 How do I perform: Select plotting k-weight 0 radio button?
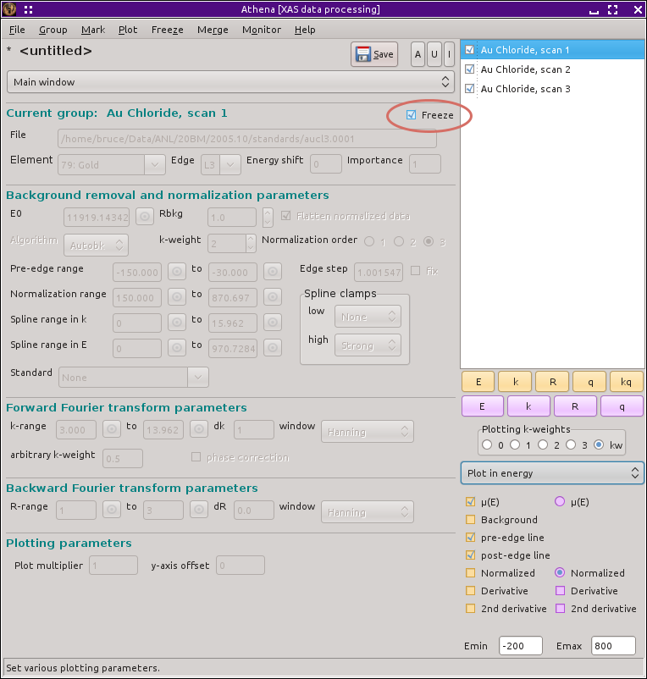(487, 444)
